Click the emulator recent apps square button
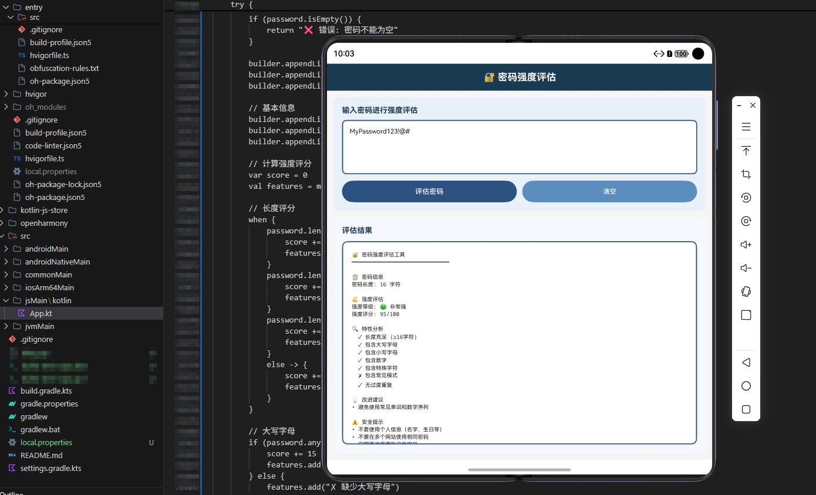Image resolution: width=816 pixels, height=495 pixels. (x=746, y=409)
